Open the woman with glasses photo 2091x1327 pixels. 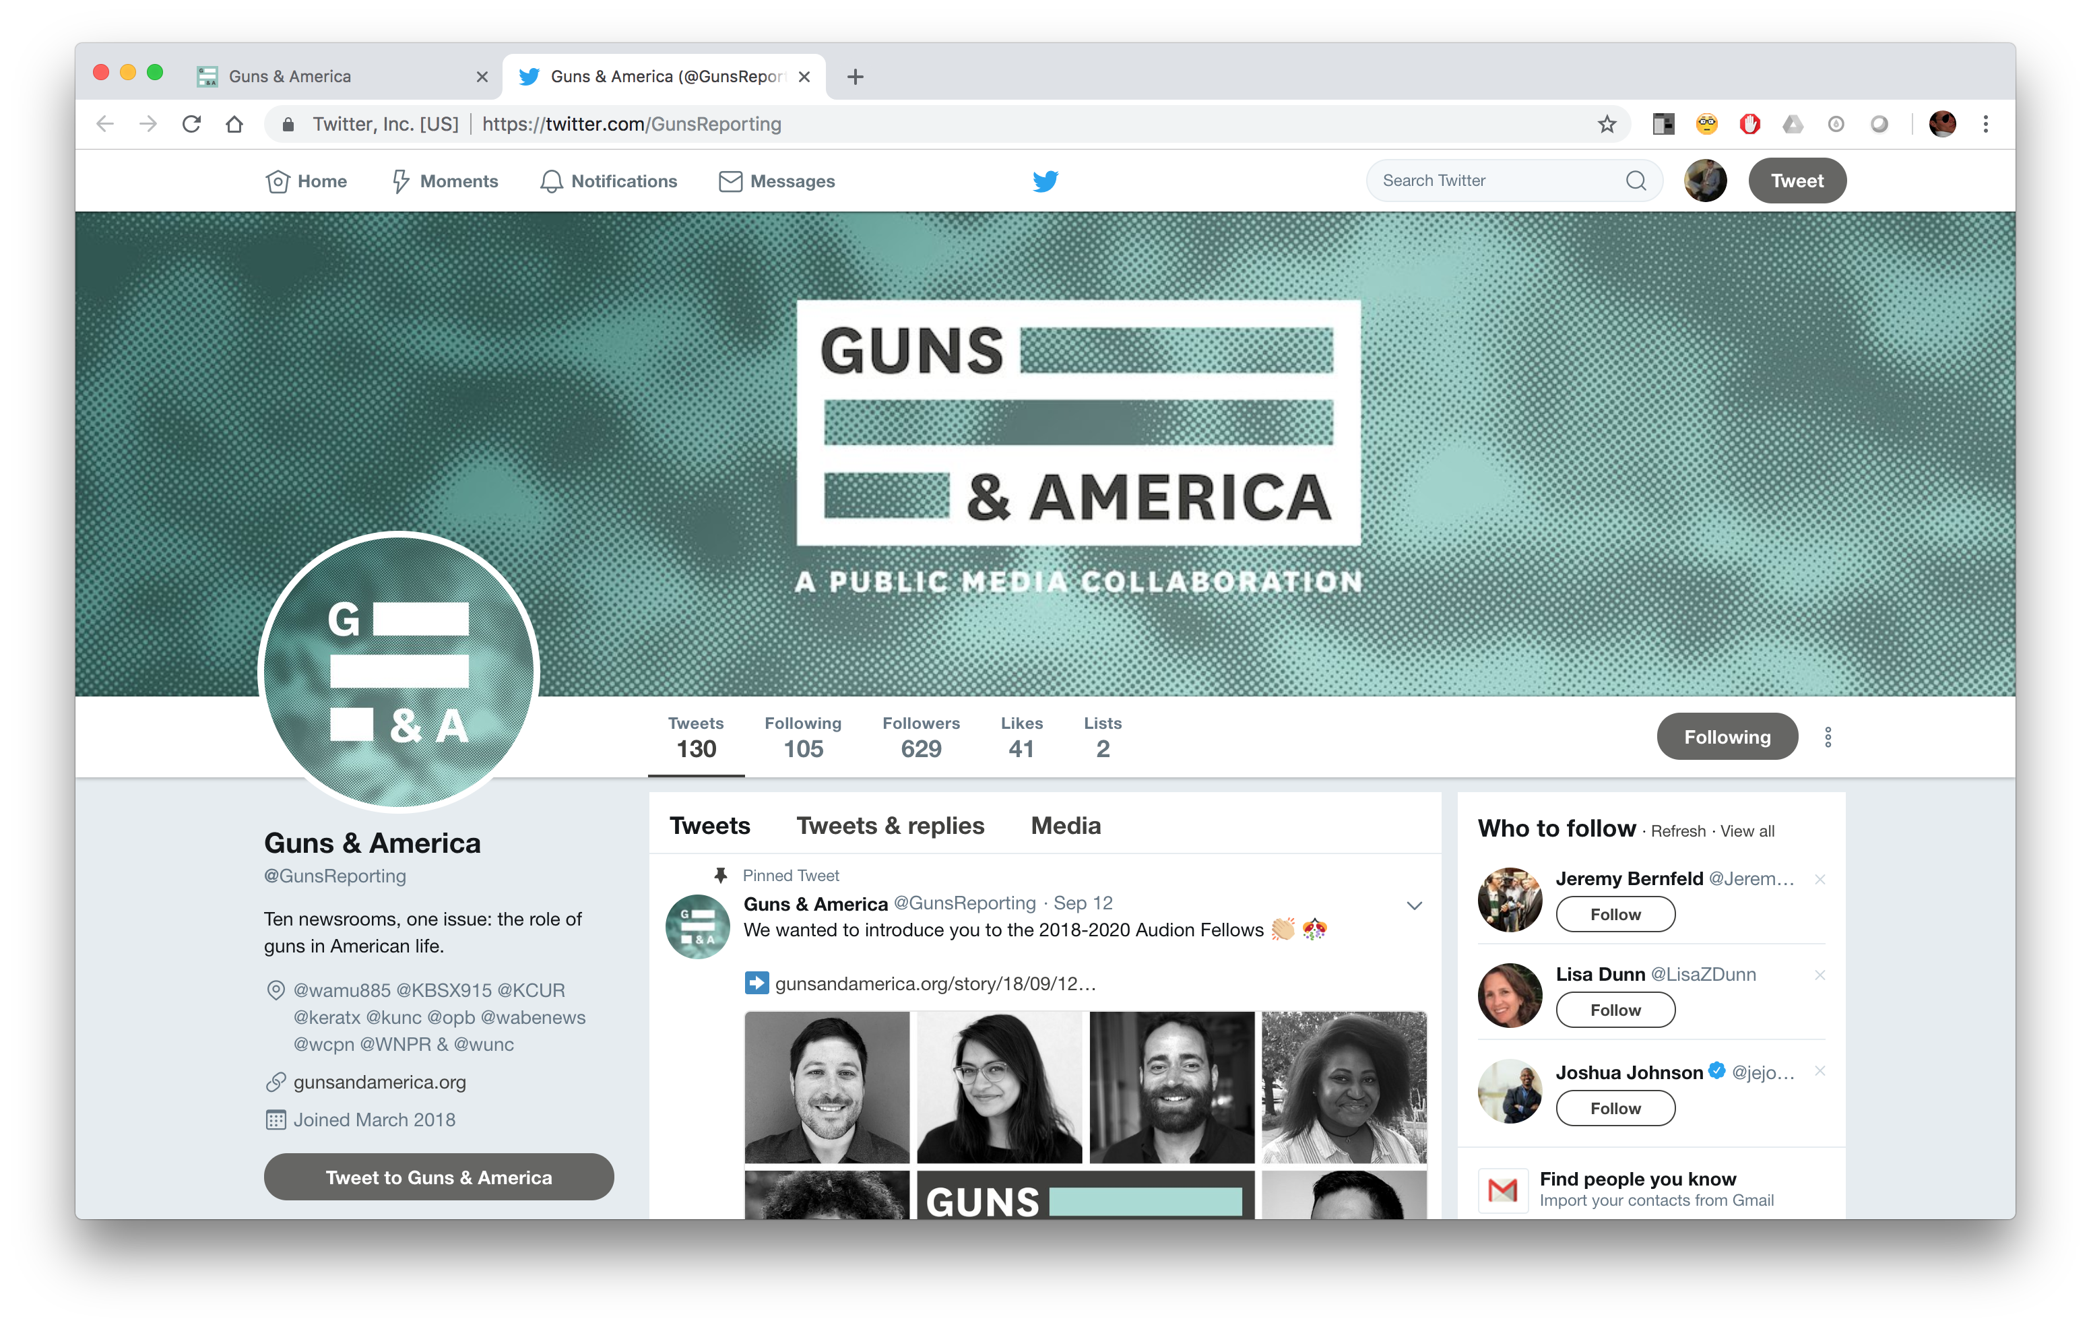998,1087
